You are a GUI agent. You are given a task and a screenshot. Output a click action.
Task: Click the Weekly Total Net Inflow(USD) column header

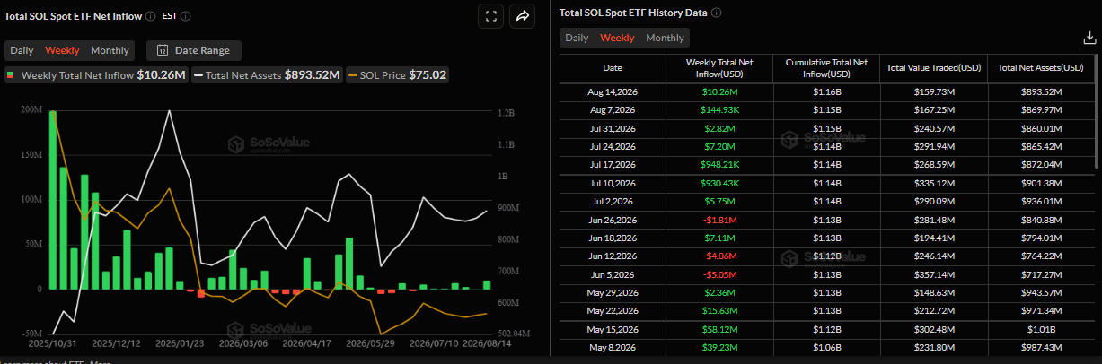pos(719,68)
